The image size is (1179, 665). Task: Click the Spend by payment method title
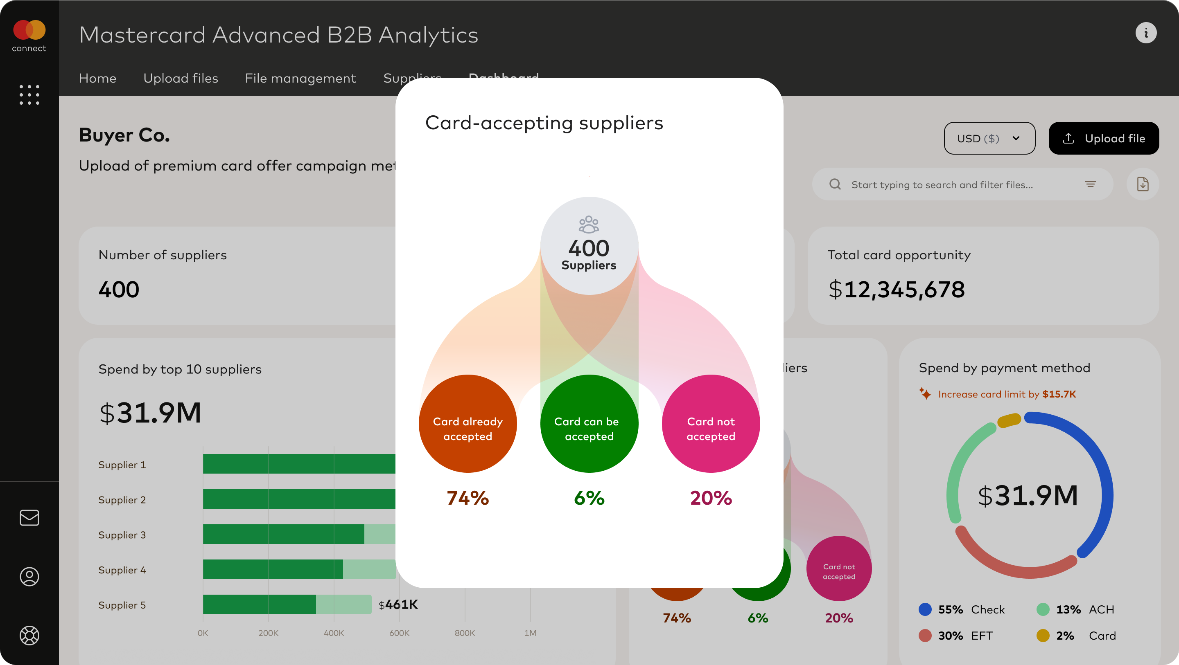pyautogui.click(x=1004, y=368)
